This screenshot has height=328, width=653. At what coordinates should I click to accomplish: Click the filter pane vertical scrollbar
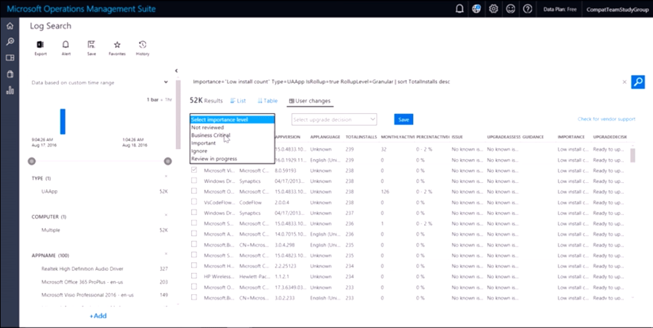coord(178,115)
